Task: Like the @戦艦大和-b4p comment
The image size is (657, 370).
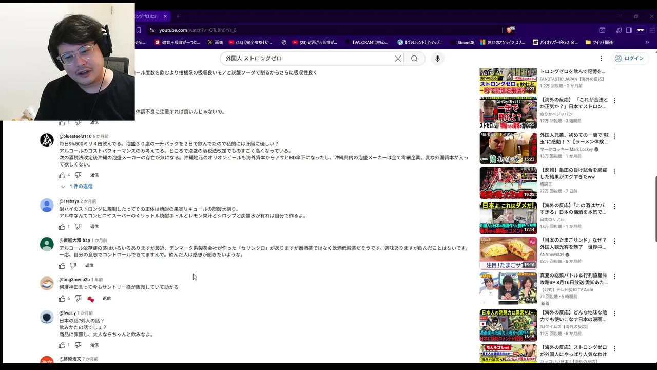Action: point(62,266)
